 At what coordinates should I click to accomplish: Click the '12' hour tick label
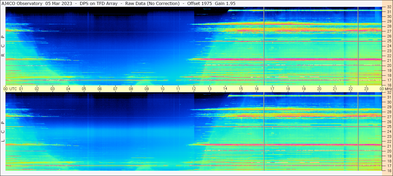point(194,89)
